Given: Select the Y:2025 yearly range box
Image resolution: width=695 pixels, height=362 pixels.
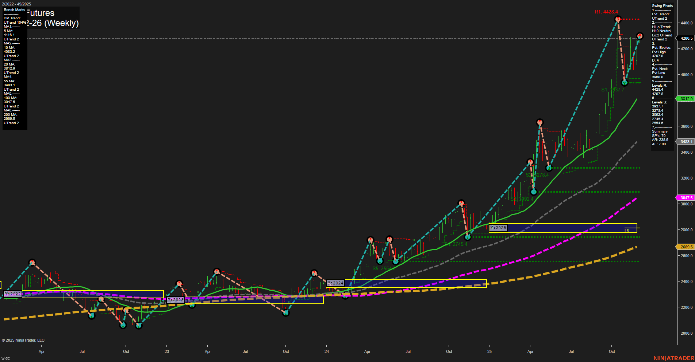Looking at the screenshot, I should pos(498,227).
